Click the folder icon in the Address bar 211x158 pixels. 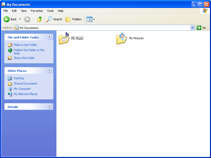click(x=16, y=28)
